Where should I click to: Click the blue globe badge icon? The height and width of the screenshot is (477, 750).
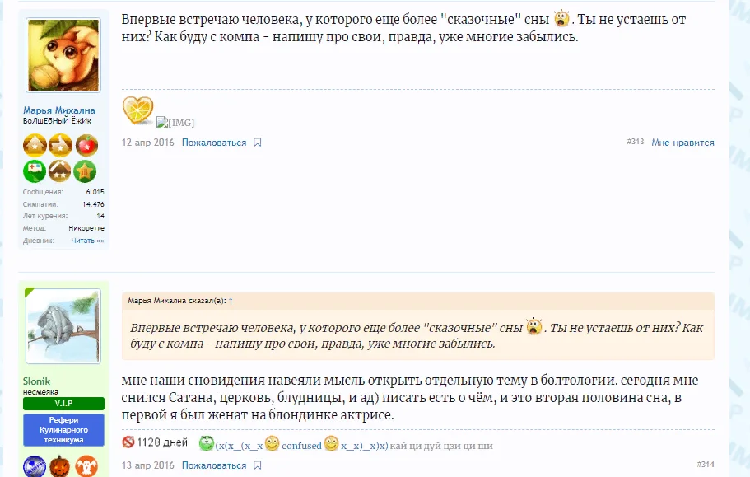click(35, 466)
